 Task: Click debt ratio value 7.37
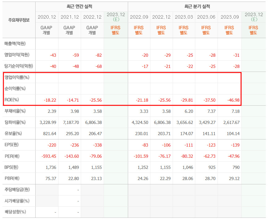(x=211, y=111)
